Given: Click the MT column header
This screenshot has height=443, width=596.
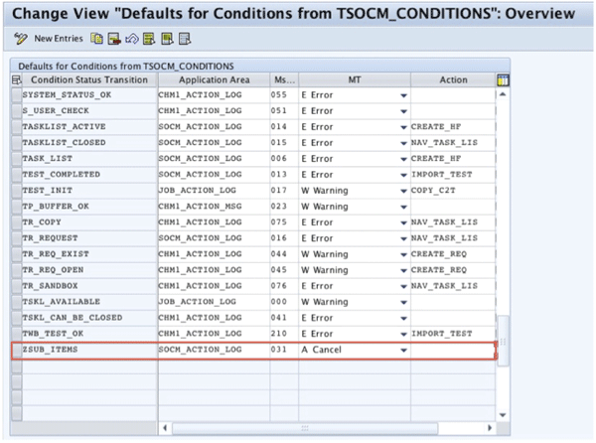Looking at the screenshot, I should pos(355,80).
